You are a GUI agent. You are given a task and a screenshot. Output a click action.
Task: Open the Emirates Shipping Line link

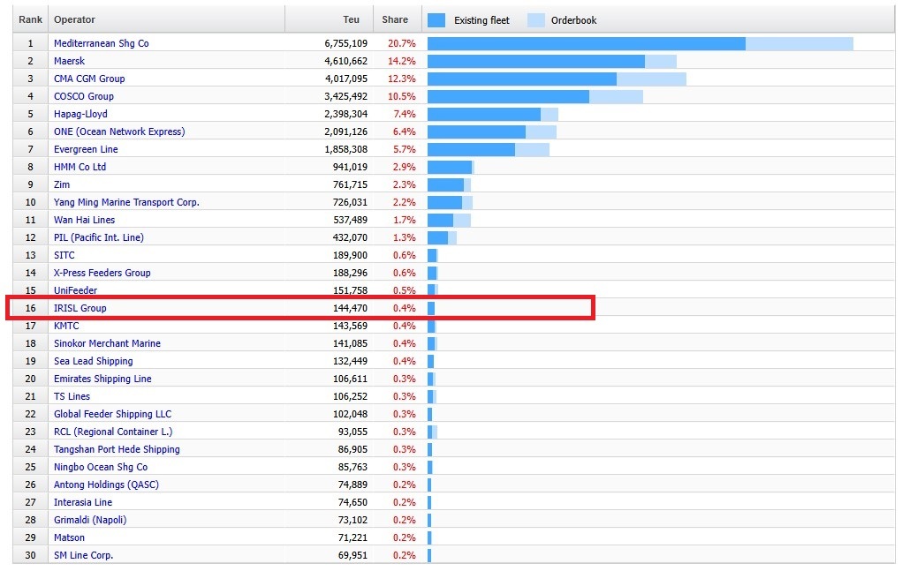point(102,379)
